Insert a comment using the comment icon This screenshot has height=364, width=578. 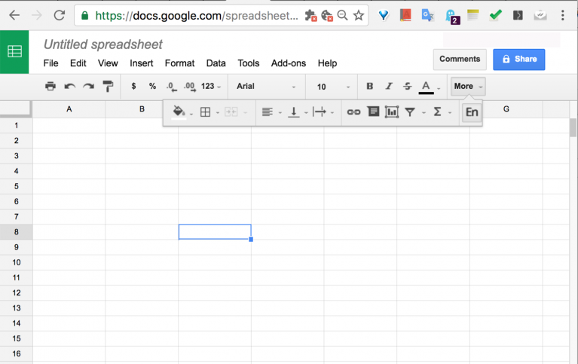click(372, 112)
